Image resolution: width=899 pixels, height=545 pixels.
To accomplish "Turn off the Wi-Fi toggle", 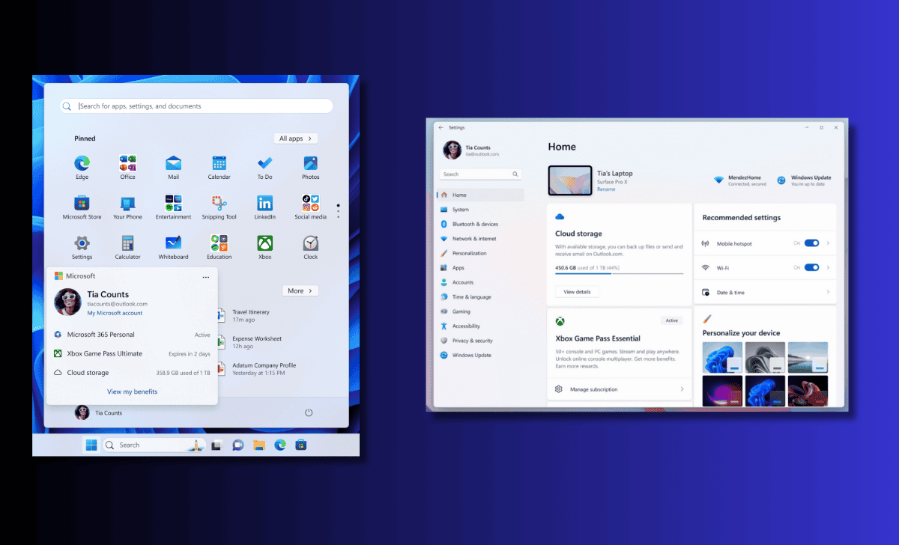I will pyautogui.click(x=811, y=267).
